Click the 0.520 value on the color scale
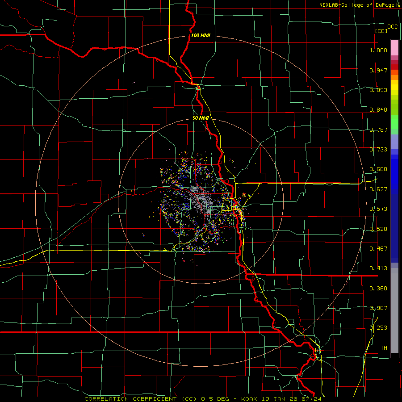Viewport: 402px width, 402px height. (x=378, y=229)
